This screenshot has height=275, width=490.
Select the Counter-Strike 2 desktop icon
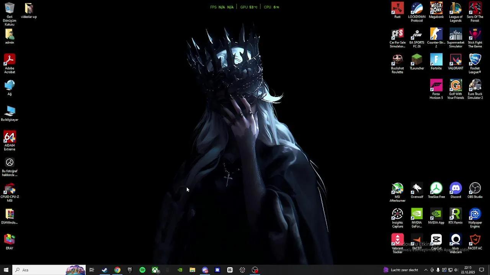pos(436,38)
